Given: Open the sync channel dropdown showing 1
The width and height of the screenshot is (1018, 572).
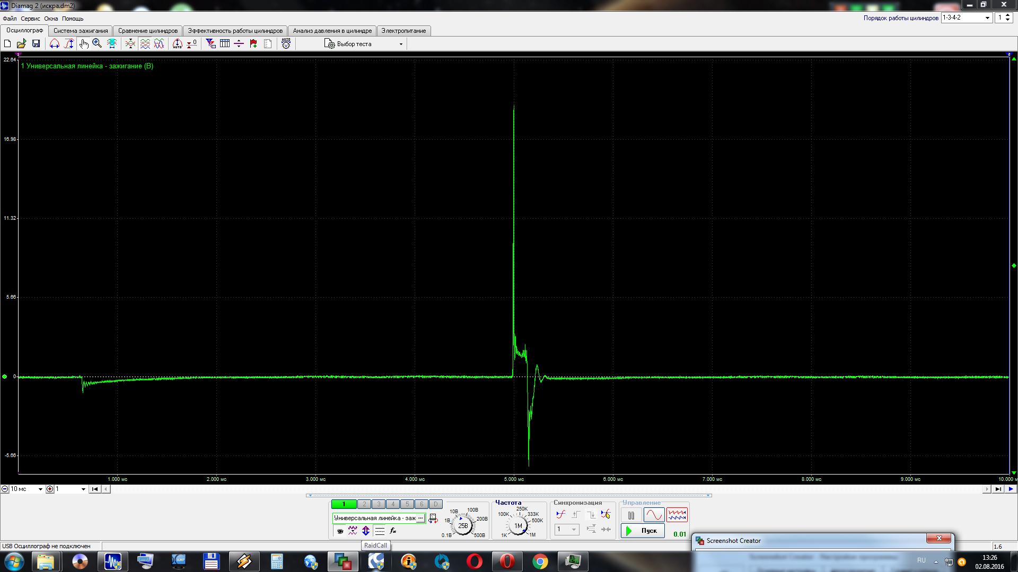Looking at the screenshot, I should click(567, 529).
